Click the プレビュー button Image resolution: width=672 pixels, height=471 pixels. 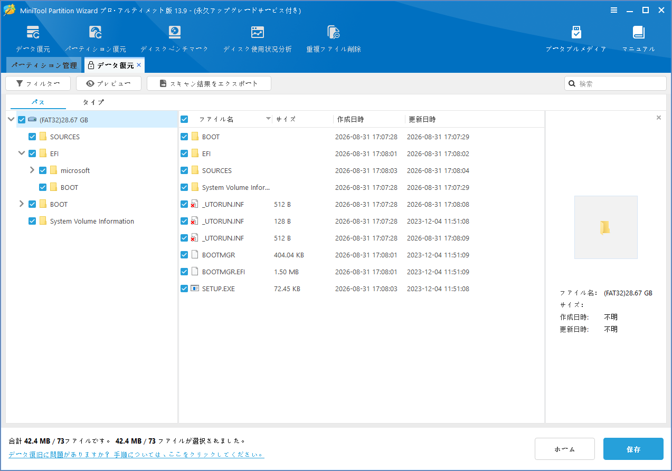pyautogui.click(x=109, y=83)
